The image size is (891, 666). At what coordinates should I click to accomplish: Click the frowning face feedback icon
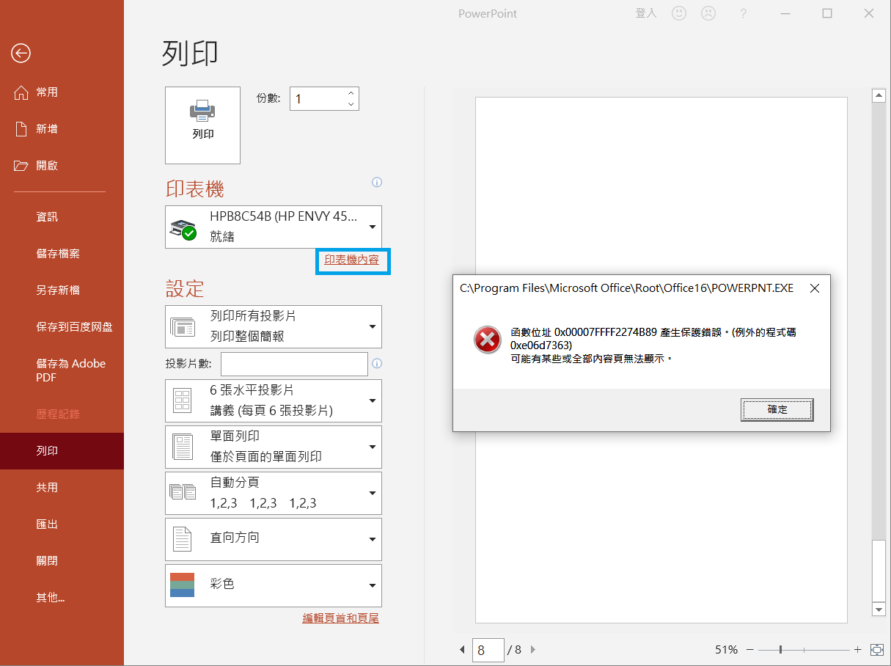[708, 13]
